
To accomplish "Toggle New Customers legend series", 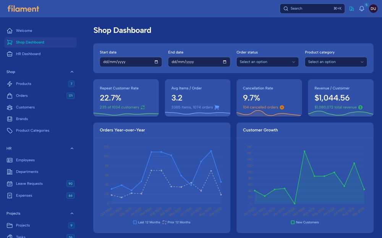I will (305, 222).
